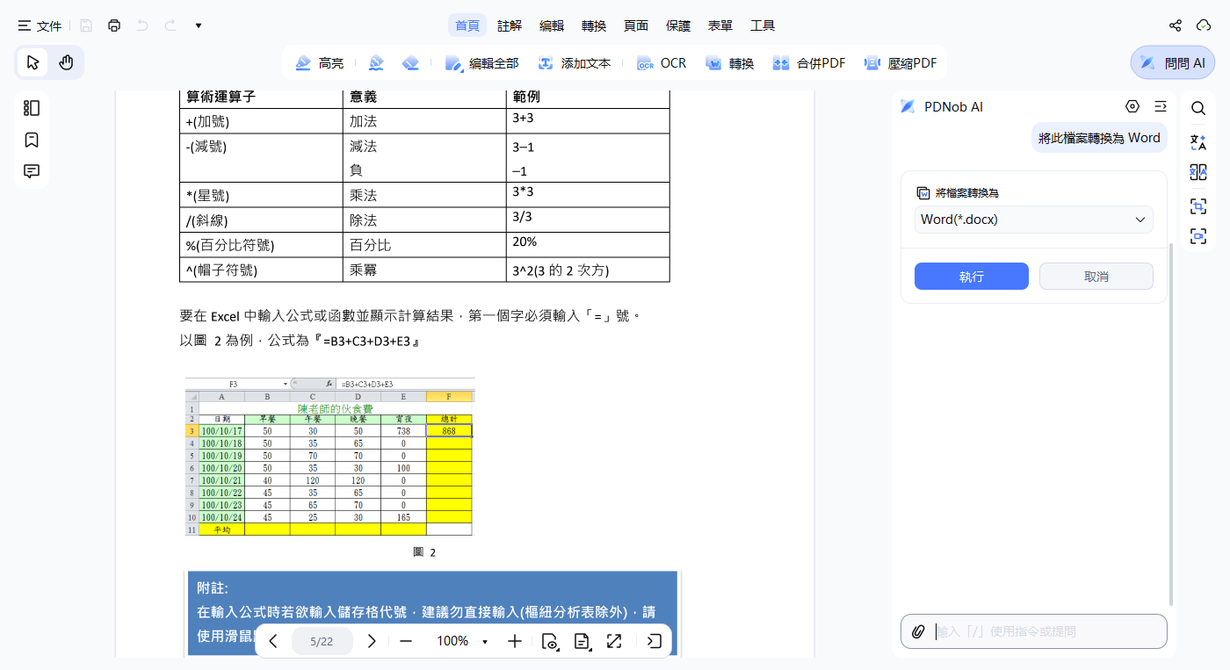Switch to the 保護 tab

point(678,25)
